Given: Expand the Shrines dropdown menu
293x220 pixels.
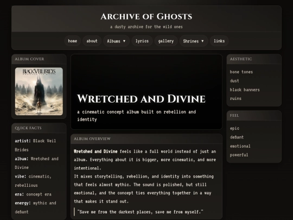Looking at the screenshot, I should coord(193,41).
